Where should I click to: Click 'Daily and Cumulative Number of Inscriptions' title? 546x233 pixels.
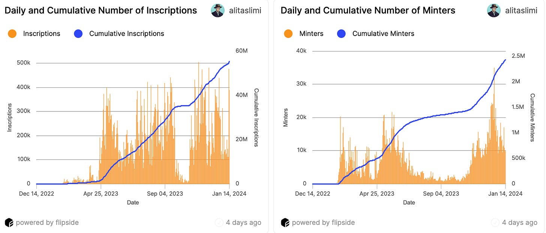coord(100,11)
